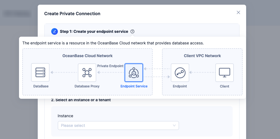The width and height of the screenshot is (280, 139).
Task: Click the 'OceanBase Cloud Network' heading
Action: pos(87,56)
